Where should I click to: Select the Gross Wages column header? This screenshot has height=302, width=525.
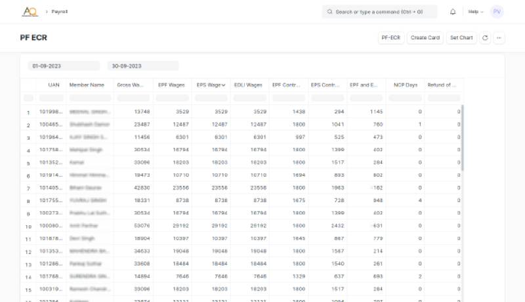(130, 85)
